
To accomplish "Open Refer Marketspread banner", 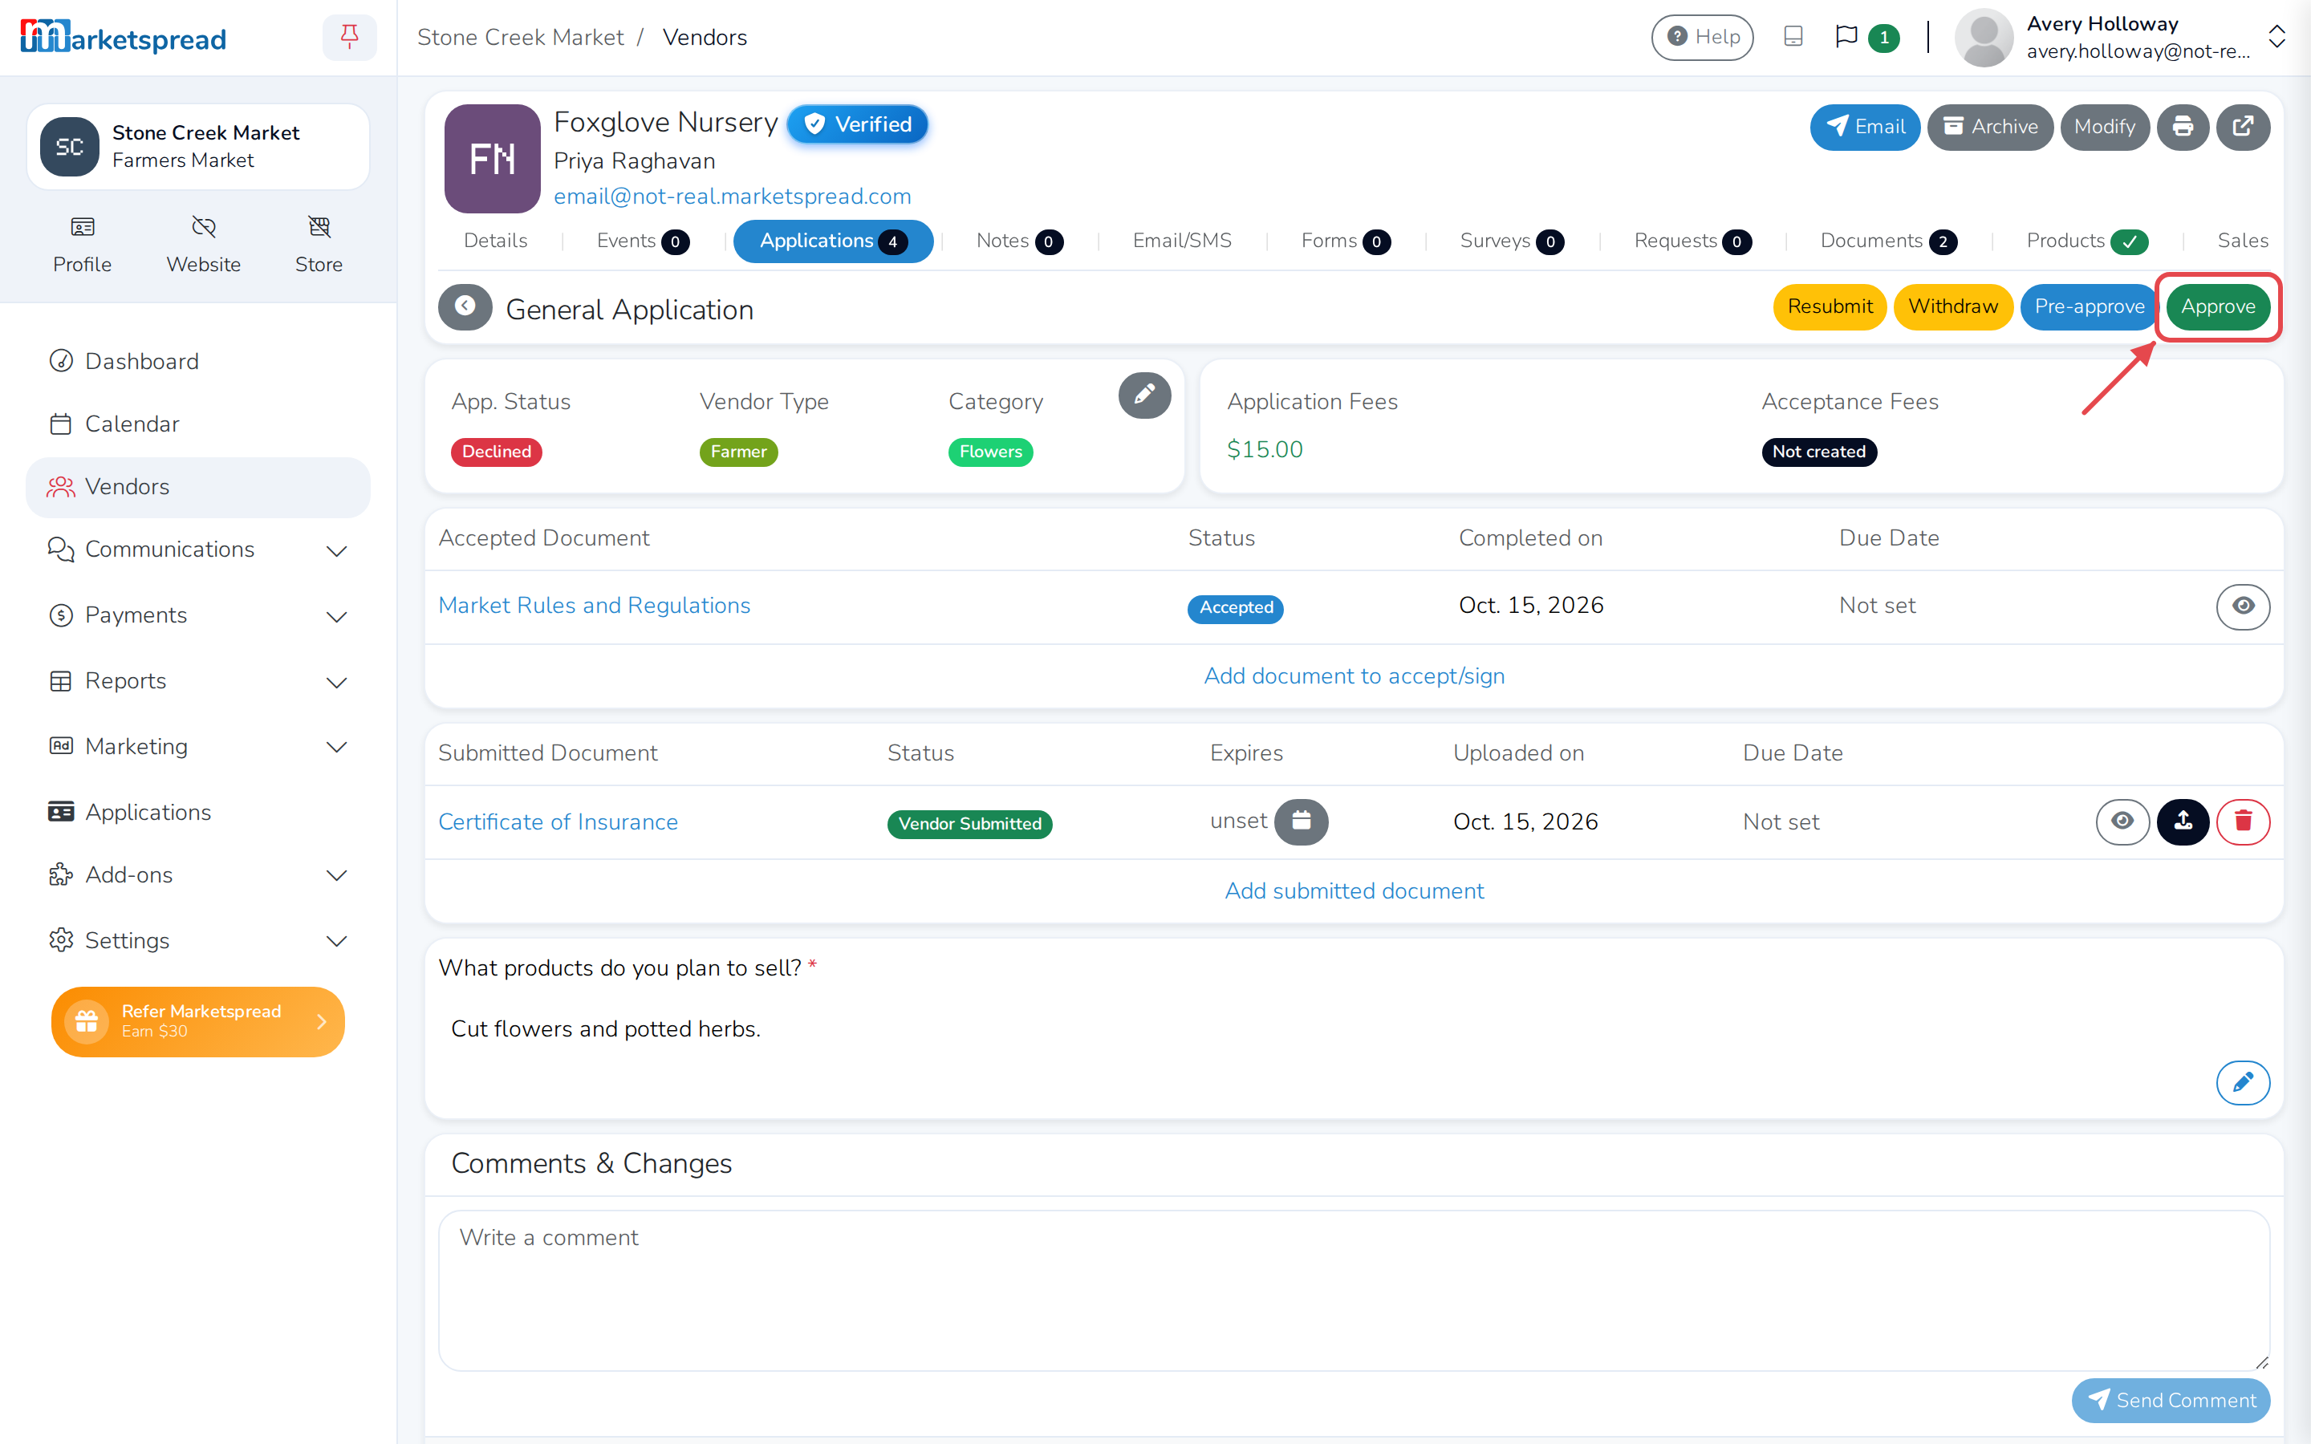I will pos(197,1022).
